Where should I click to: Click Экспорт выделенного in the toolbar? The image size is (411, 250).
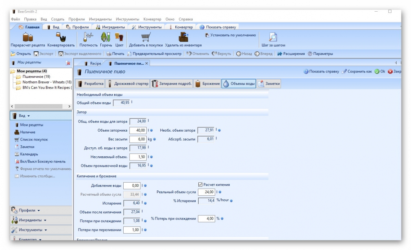pos(80,54)
